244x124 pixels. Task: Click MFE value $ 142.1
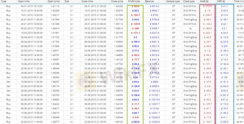(x=224, y=68)
